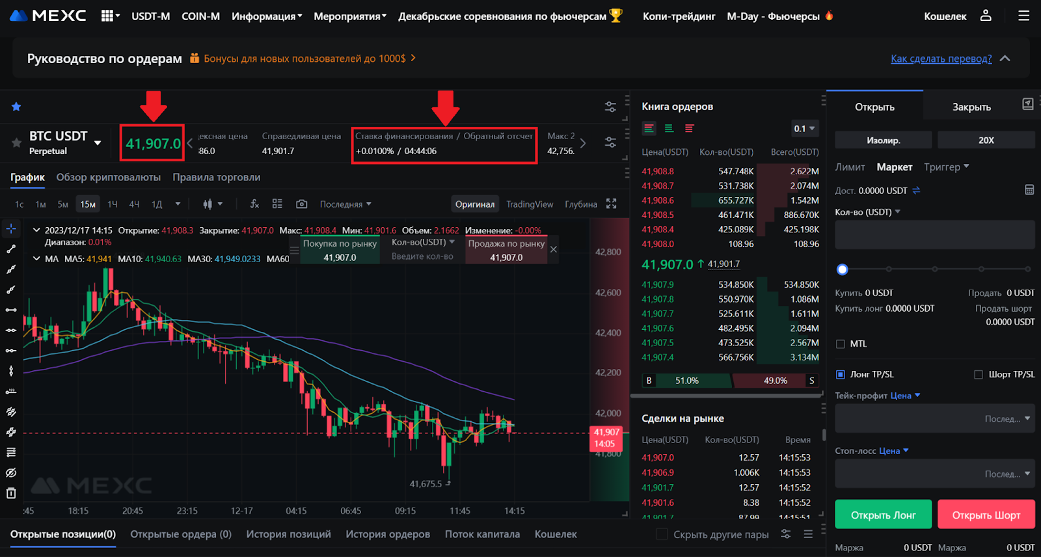Image resolution: width=1041 pixels, height=557 pixels.
Task: Enable the MTL checkbox
Action: (x=841, y=344)
